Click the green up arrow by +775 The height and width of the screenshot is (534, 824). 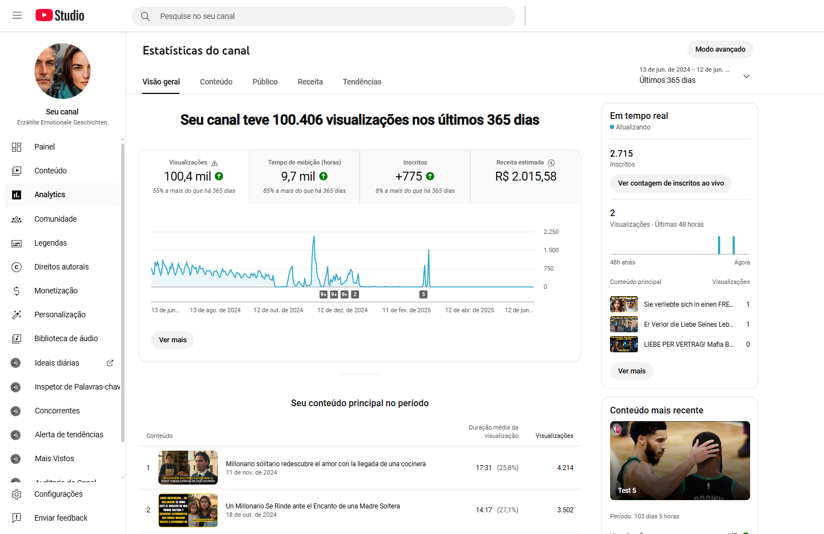430,176
